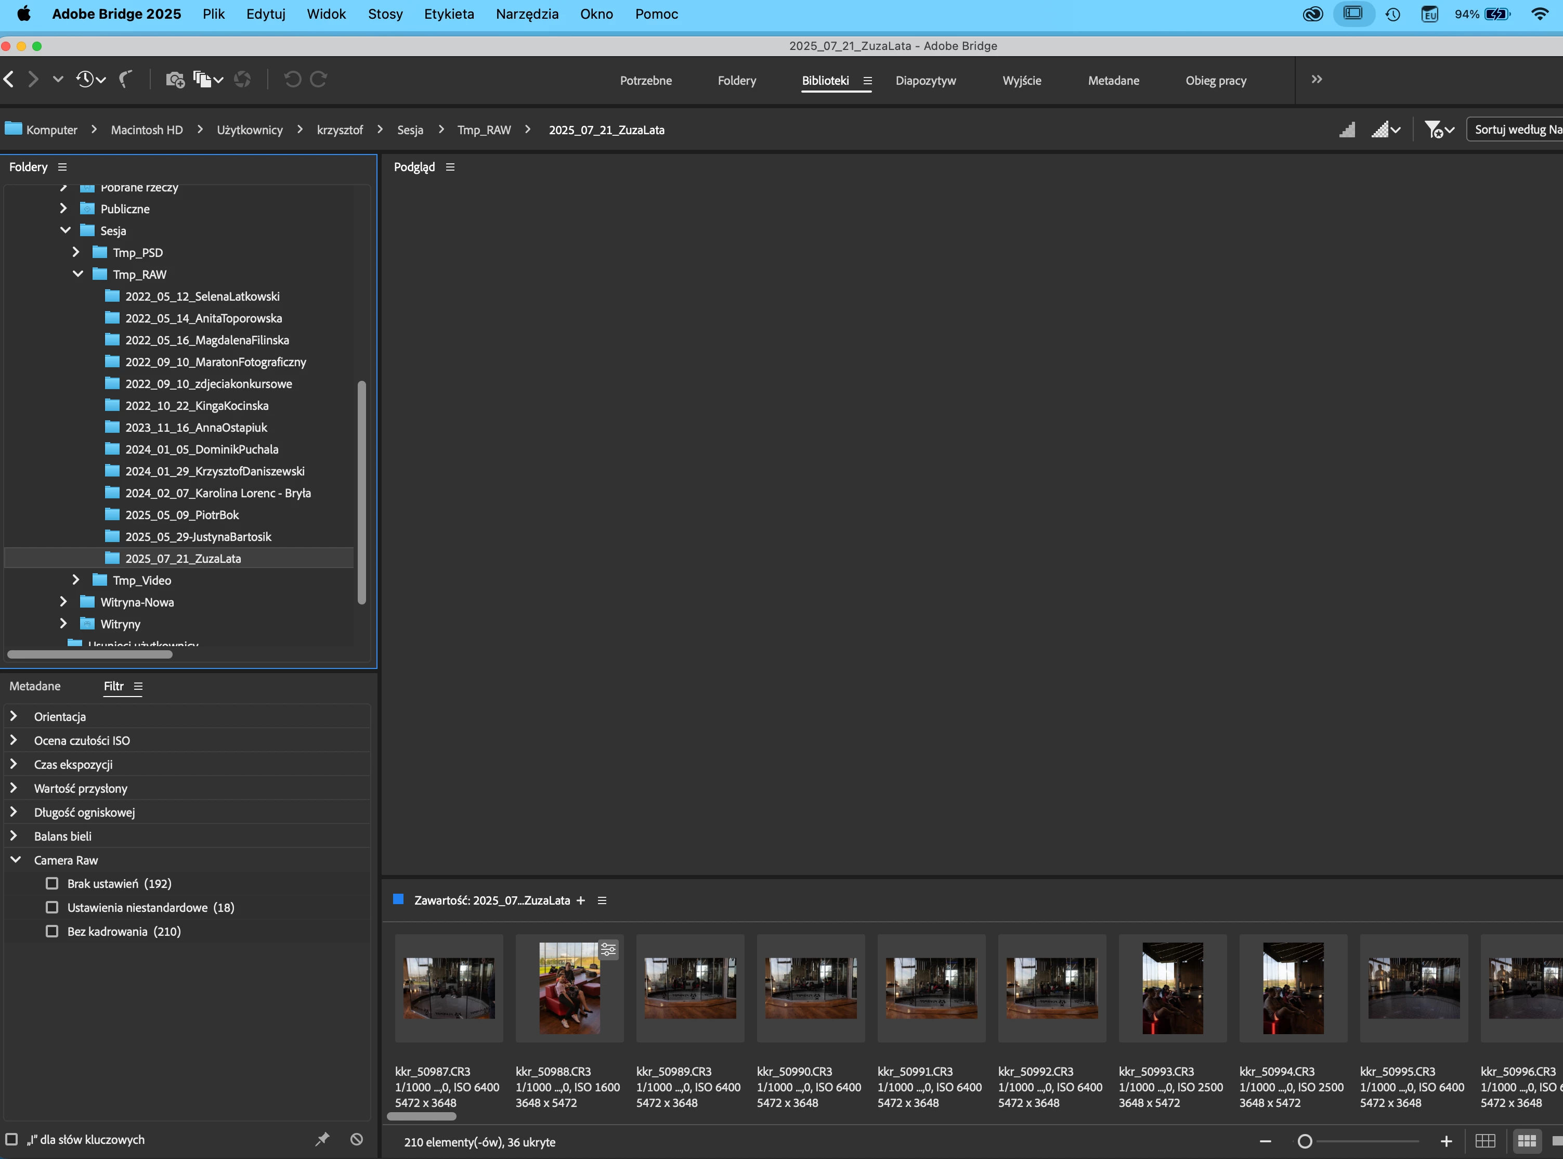Click the clear filter icon
This screenshot has height=1159, width=1563.
[356, 1139]
